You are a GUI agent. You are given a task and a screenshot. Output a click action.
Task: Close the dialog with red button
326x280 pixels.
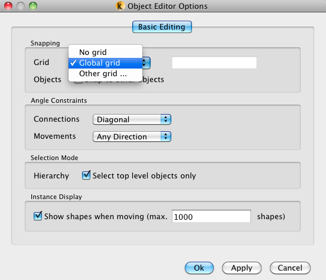(x=8, y=6)
